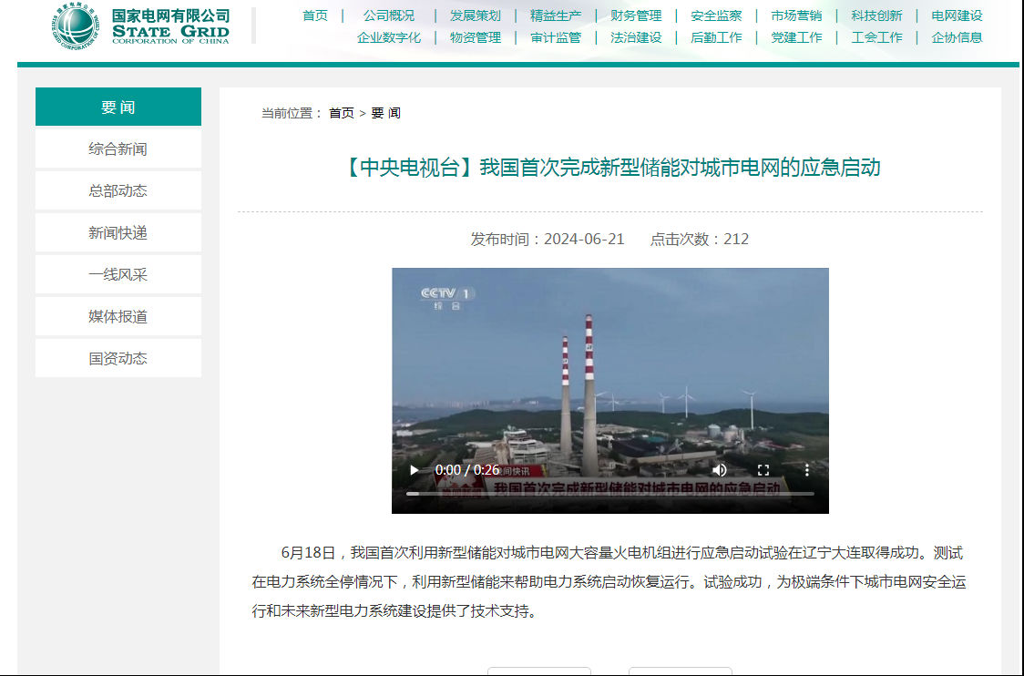1024x676 pixels.
Task: Select 媒体报道 in sidebar
Action: (x=118, y=317)
